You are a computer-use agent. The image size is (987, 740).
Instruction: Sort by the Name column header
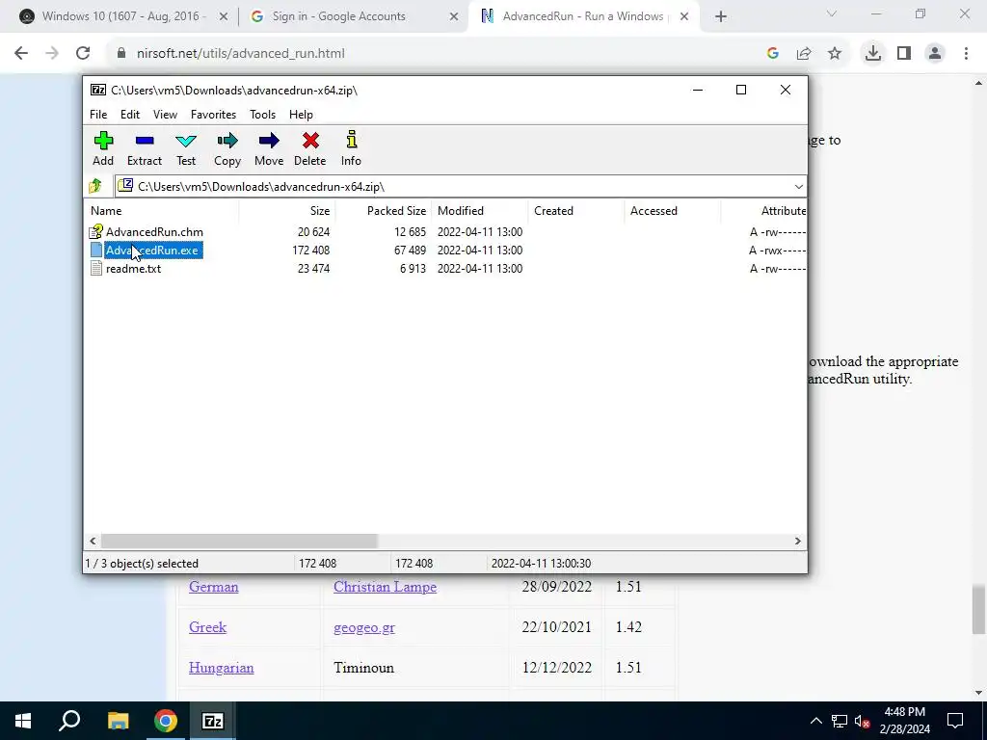coord(162,211)
